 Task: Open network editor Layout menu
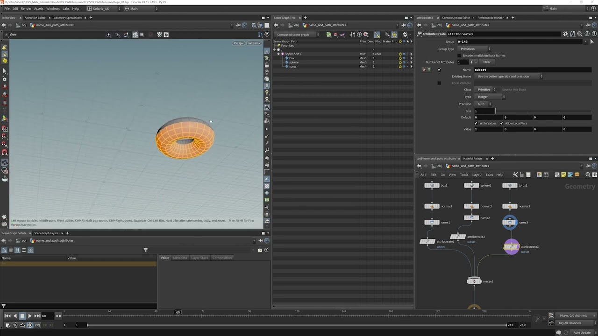[x=477, y=175]
